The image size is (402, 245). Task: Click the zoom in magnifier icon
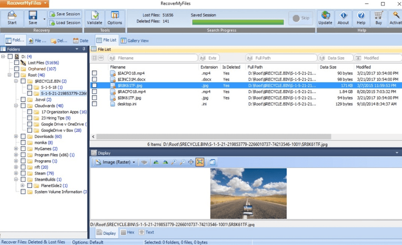click(174, 162)
